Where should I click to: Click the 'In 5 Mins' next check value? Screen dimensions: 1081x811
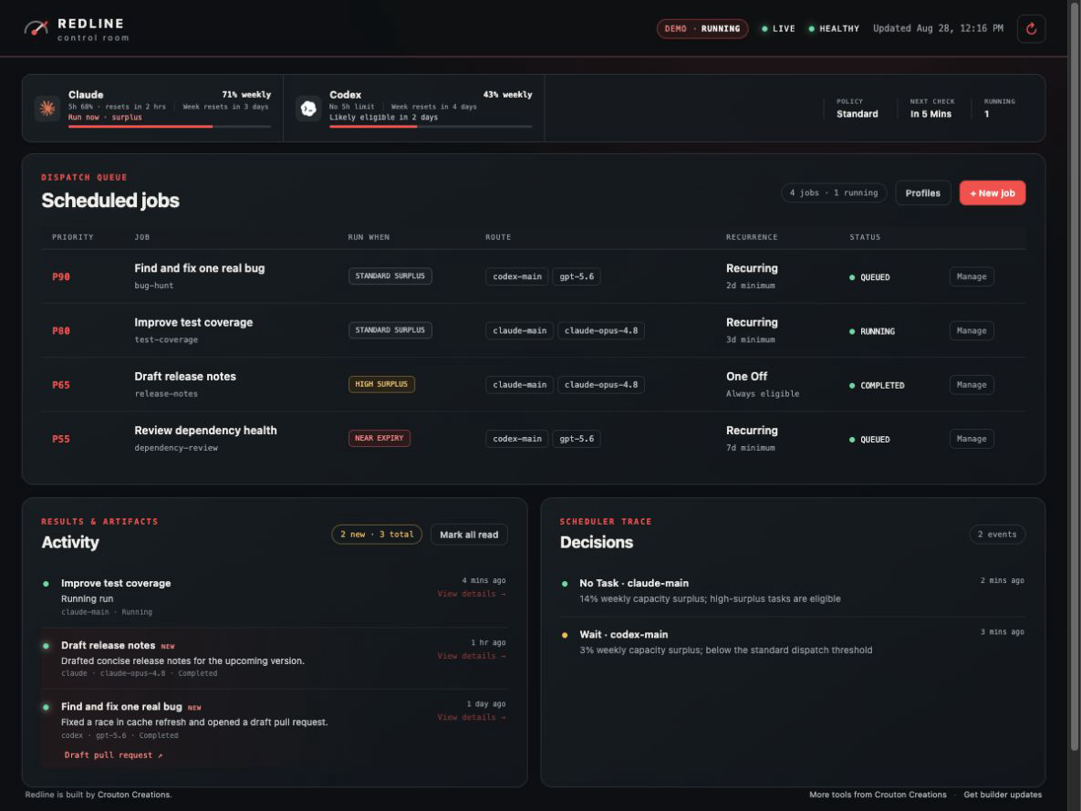click(930, 114)
